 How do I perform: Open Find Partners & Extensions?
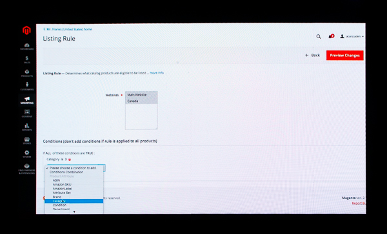click(27, 169)
